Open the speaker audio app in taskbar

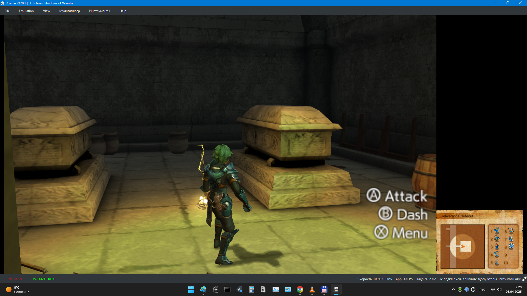point(263,289)
